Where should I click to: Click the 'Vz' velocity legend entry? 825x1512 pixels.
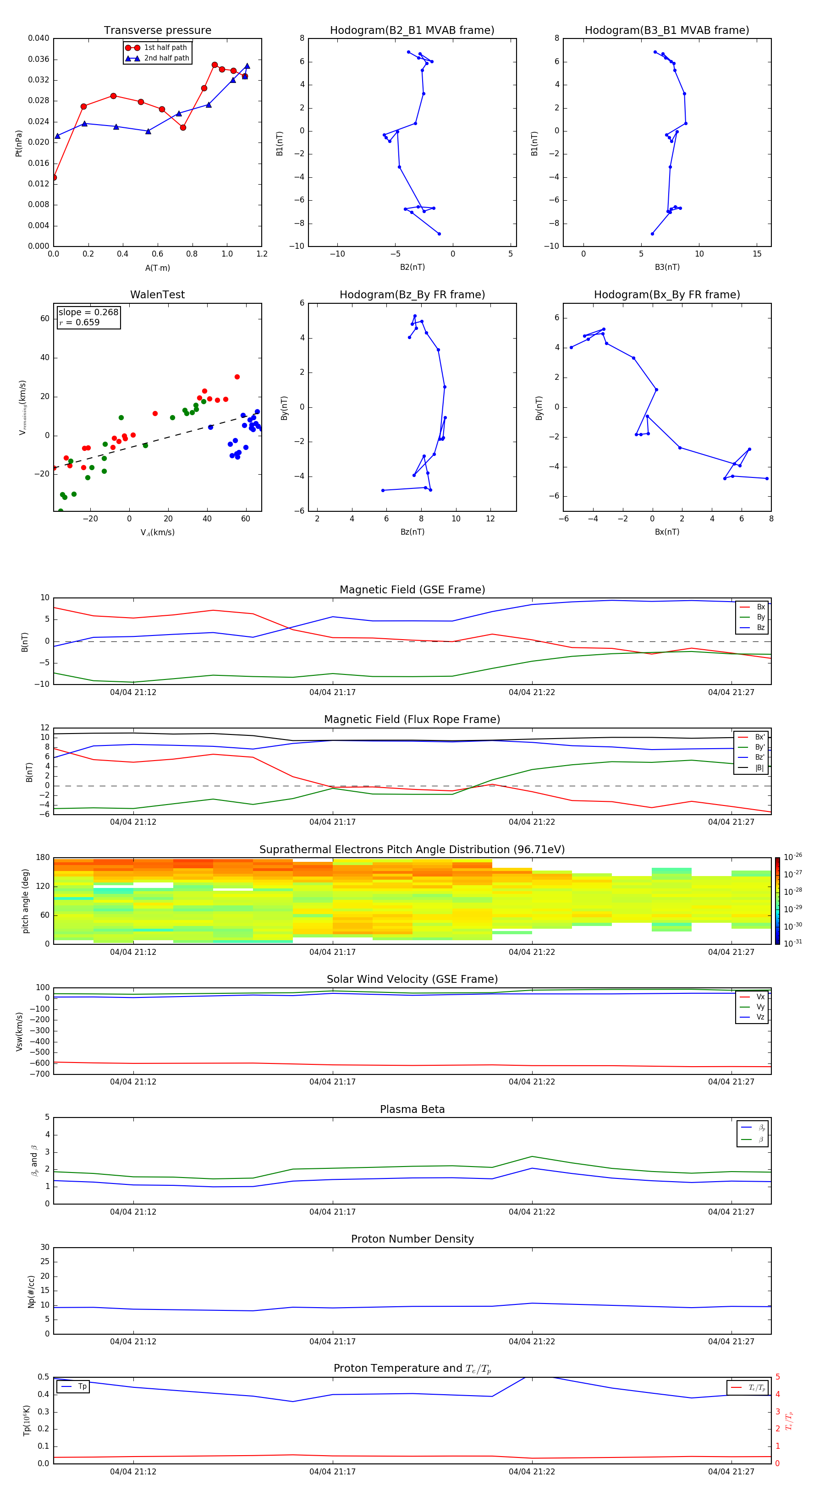(752, 1017)
